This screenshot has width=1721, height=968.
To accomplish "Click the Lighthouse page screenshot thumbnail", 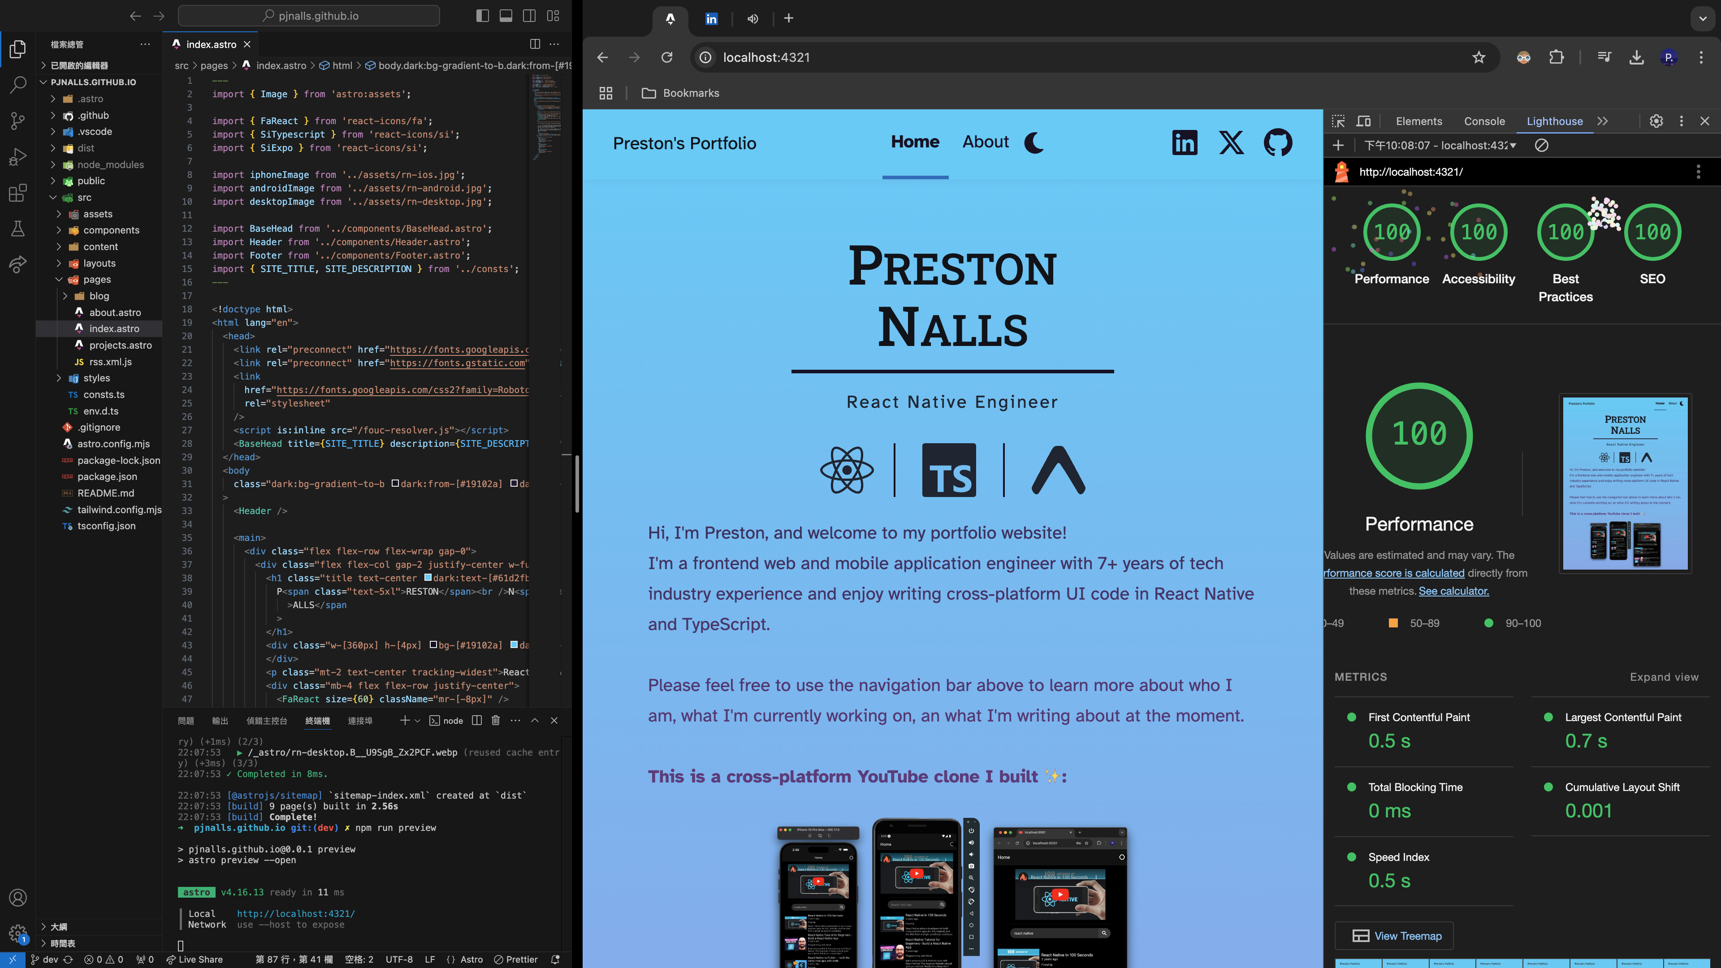I will [x=1626, y=483].
